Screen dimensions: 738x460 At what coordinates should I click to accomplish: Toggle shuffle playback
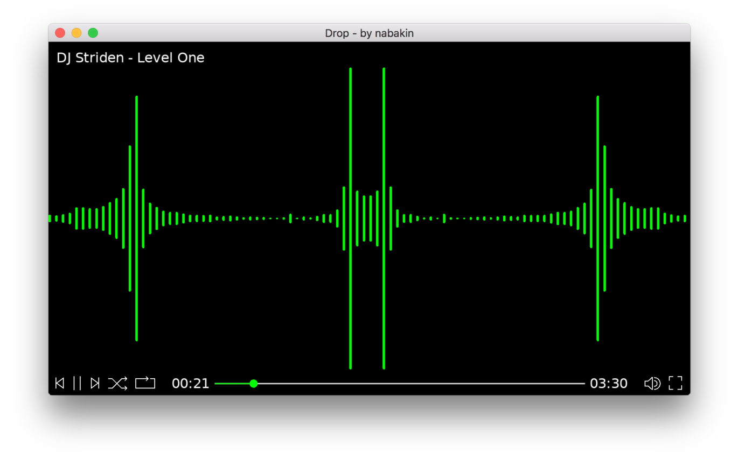pyautogui.click(x=118, y=383)
